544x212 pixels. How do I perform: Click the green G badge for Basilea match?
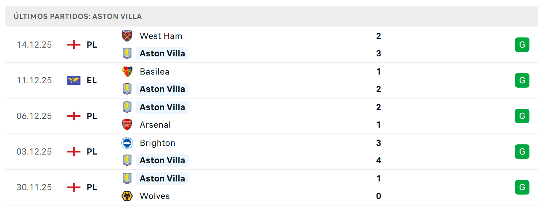[522, 80]
